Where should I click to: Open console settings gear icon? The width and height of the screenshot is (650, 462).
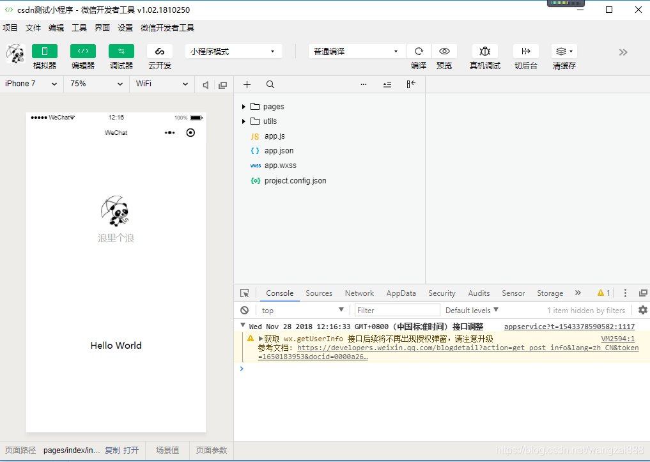click(x=642, y=310)
